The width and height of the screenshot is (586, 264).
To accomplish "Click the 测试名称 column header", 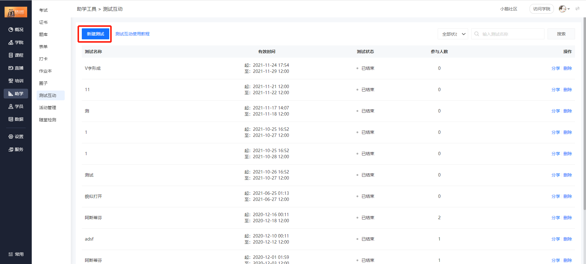I will tap(93, 52).
